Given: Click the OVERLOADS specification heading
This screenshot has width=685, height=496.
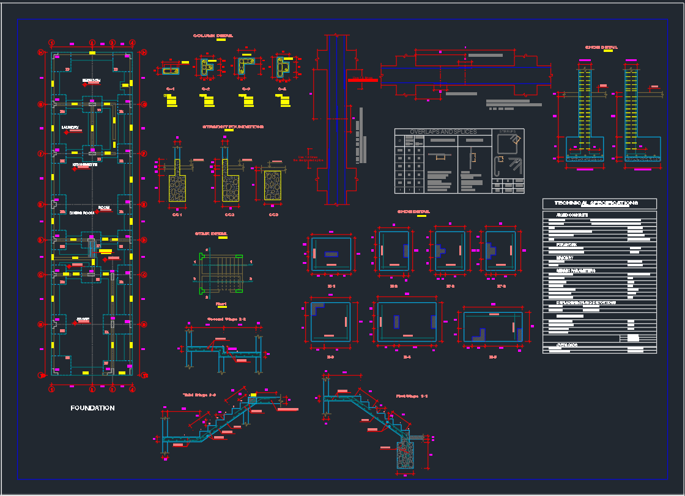Looking at the screenshot, I should click(567, 345).
